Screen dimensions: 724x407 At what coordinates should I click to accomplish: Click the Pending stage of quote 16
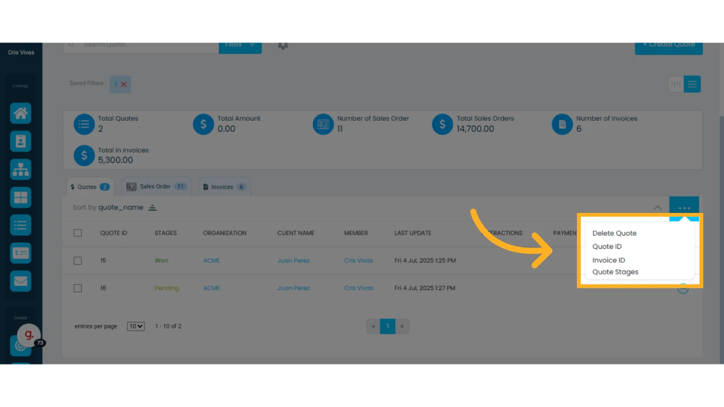pyautogui.click(x=167, y=288)
